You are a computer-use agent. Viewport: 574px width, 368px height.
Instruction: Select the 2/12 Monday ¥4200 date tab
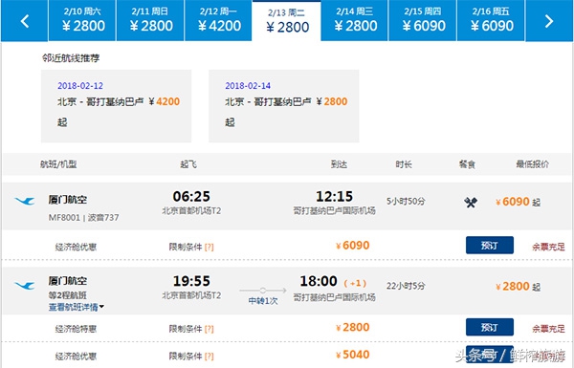[218, 20]
